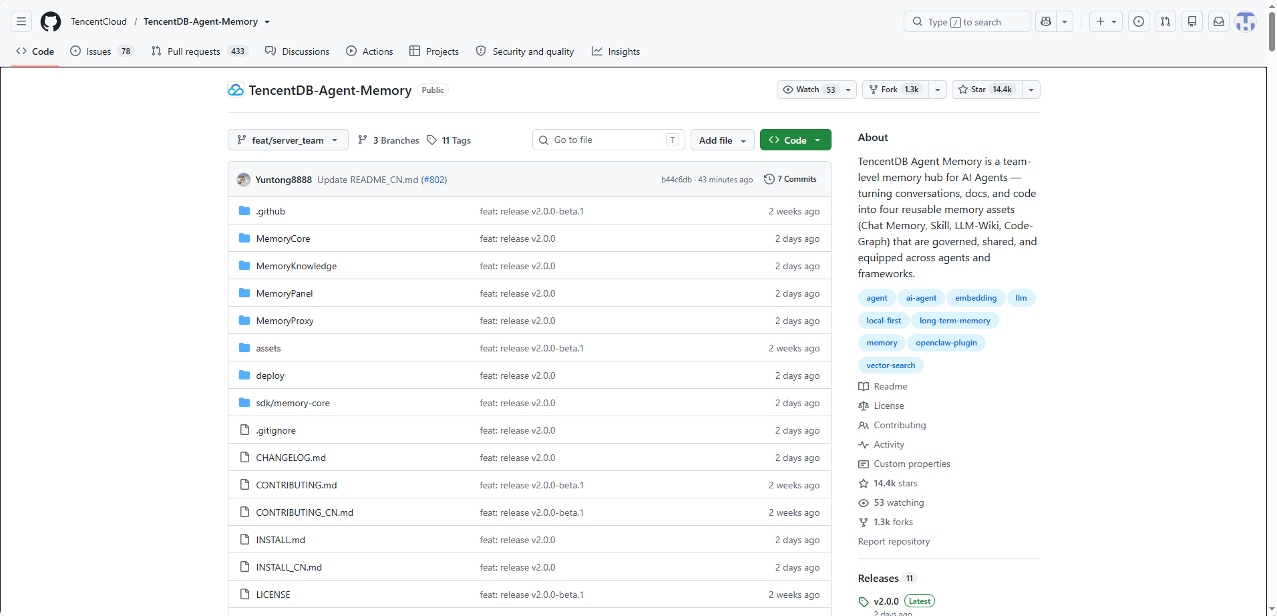Screen dimensions: 1277x616
Task: View the 3 Branches list
Action: point(389,140)
